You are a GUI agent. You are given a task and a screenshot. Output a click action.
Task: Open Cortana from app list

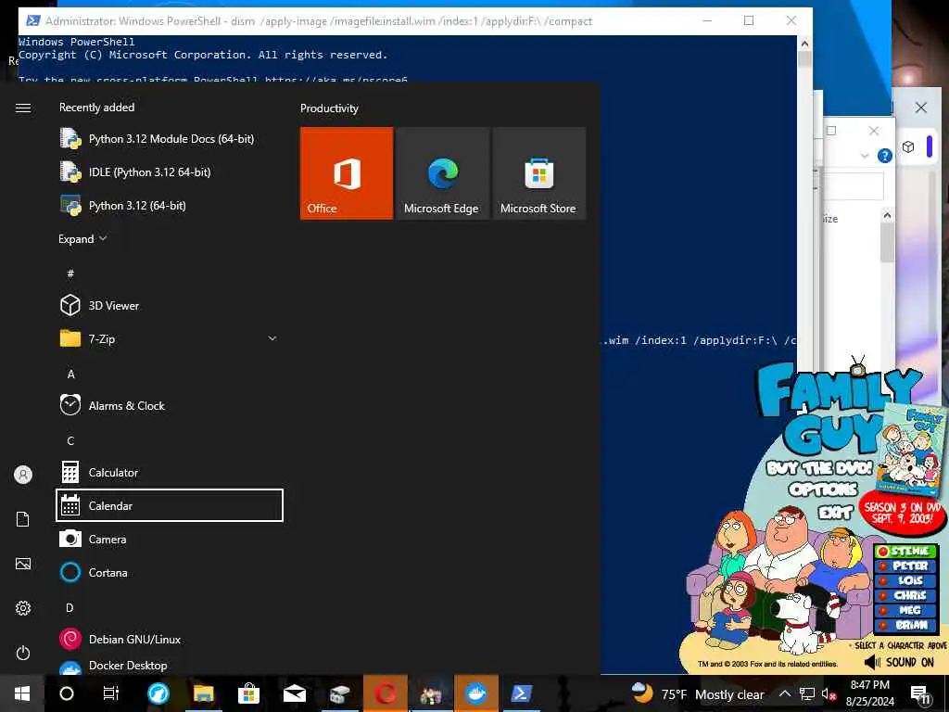(170, 572)
